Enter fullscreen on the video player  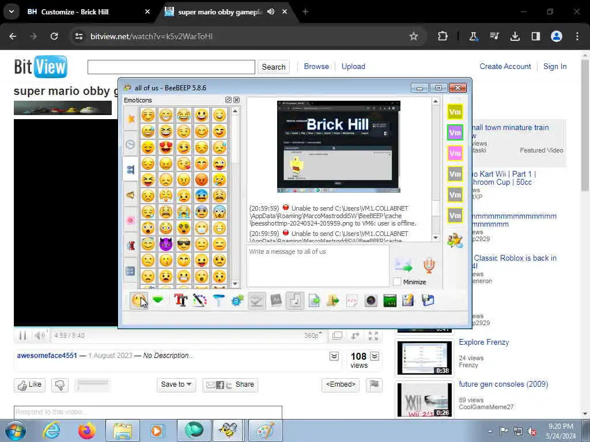(x=373, y=336)
